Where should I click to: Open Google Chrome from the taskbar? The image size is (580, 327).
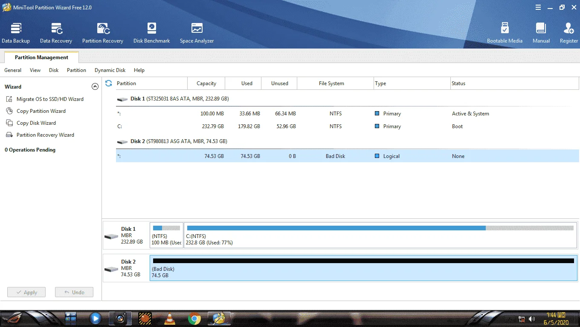coord(194,318)
